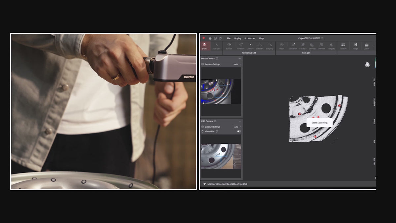
Task: Collapse the RGB Camera panel
Action: coord(240,121)
